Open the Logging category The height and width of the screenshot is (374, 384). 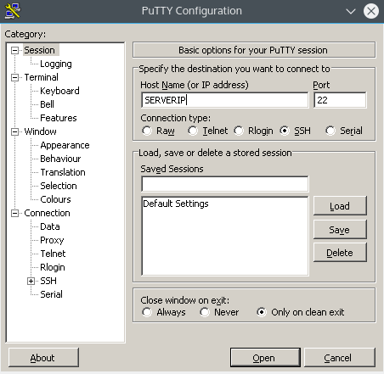pos(56,64)
